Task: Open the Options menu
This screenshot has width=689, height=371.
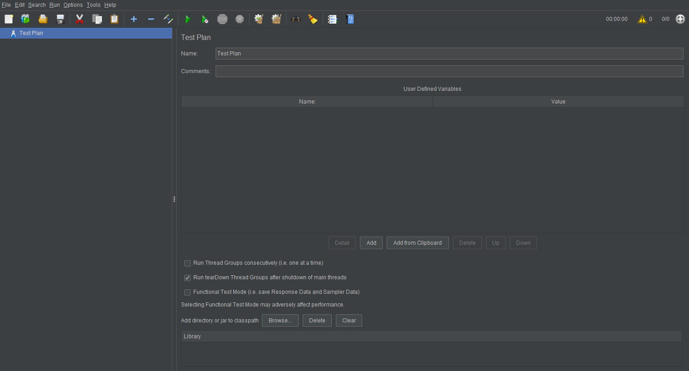Action: (73, 5)
